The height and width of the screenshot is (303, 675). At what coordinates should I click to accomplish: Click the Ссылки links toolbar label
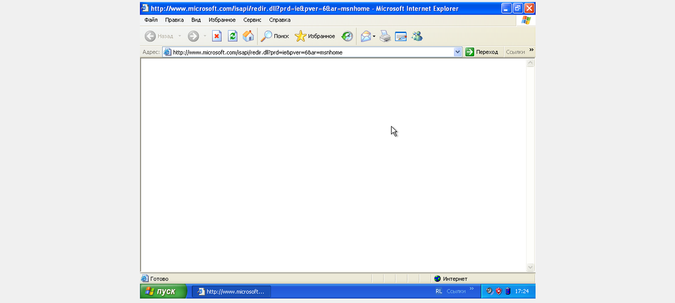coord(515,52)
